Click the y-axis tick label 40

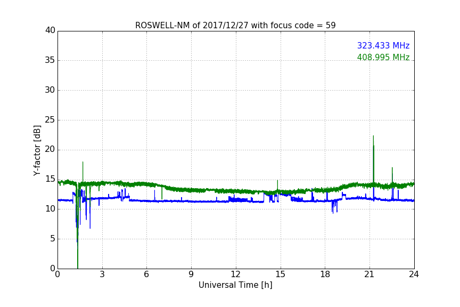tap(50, 30)
